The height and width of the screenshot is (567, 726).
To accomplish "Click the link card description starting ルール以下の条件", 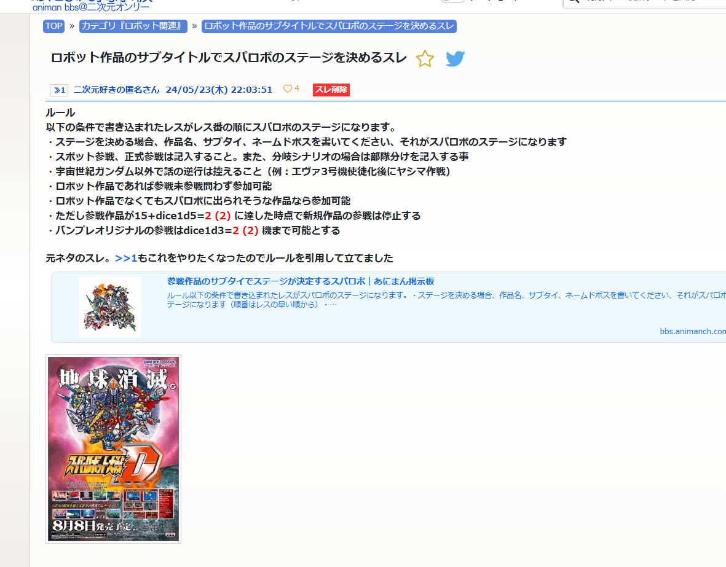I will 446,300.
